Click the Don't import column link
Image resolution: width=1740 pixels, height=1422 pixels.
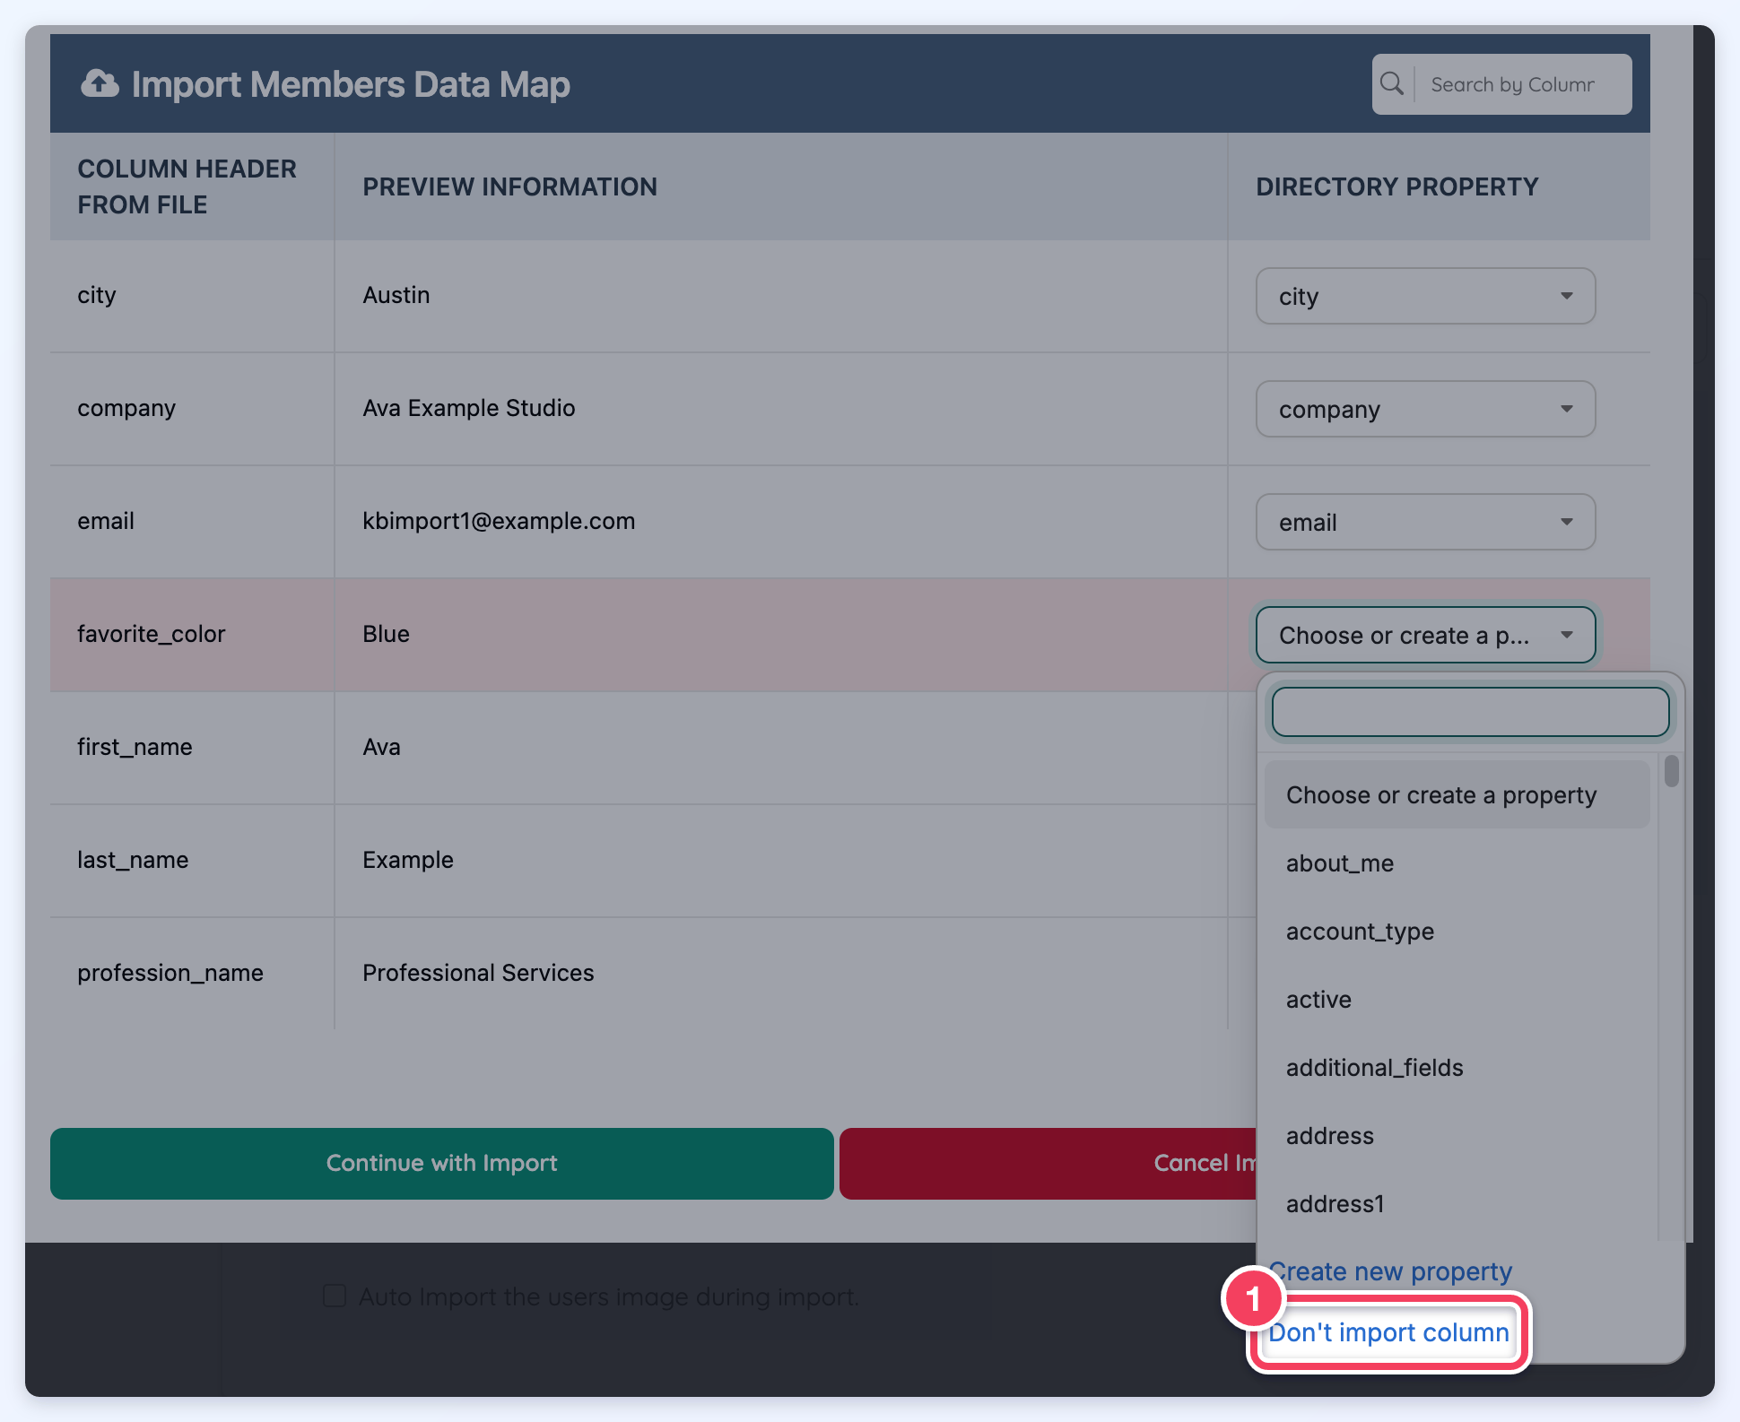coord(1388,1332)
